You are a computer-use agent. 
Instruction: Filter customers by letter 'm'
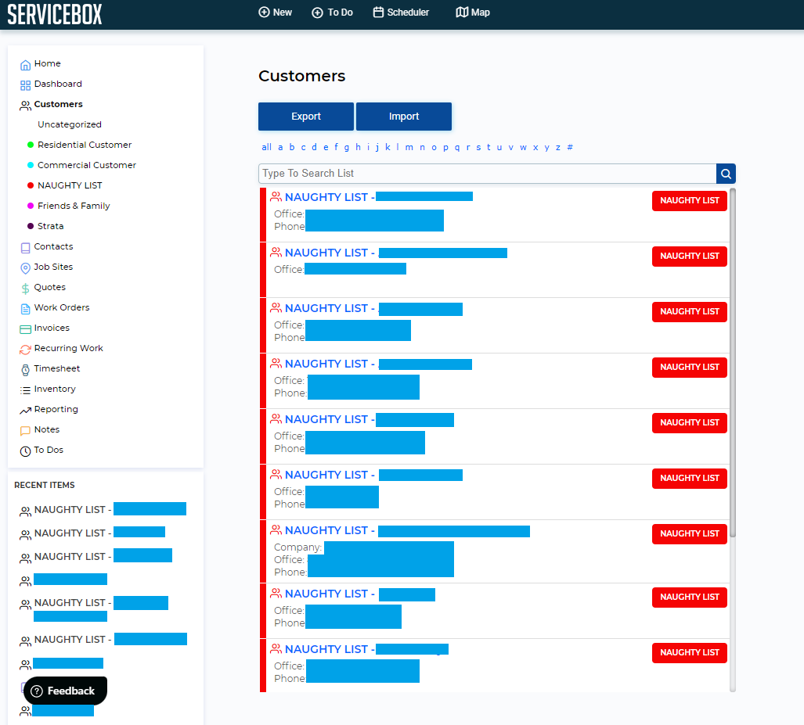(409, 147)
